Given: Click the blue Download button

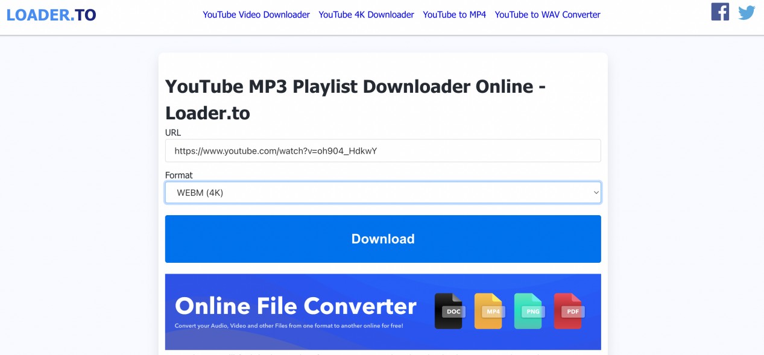Looking at the screenshot, I should [x=383, y=239].
